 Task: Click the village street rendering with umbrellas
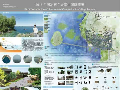tap(20, 77)
